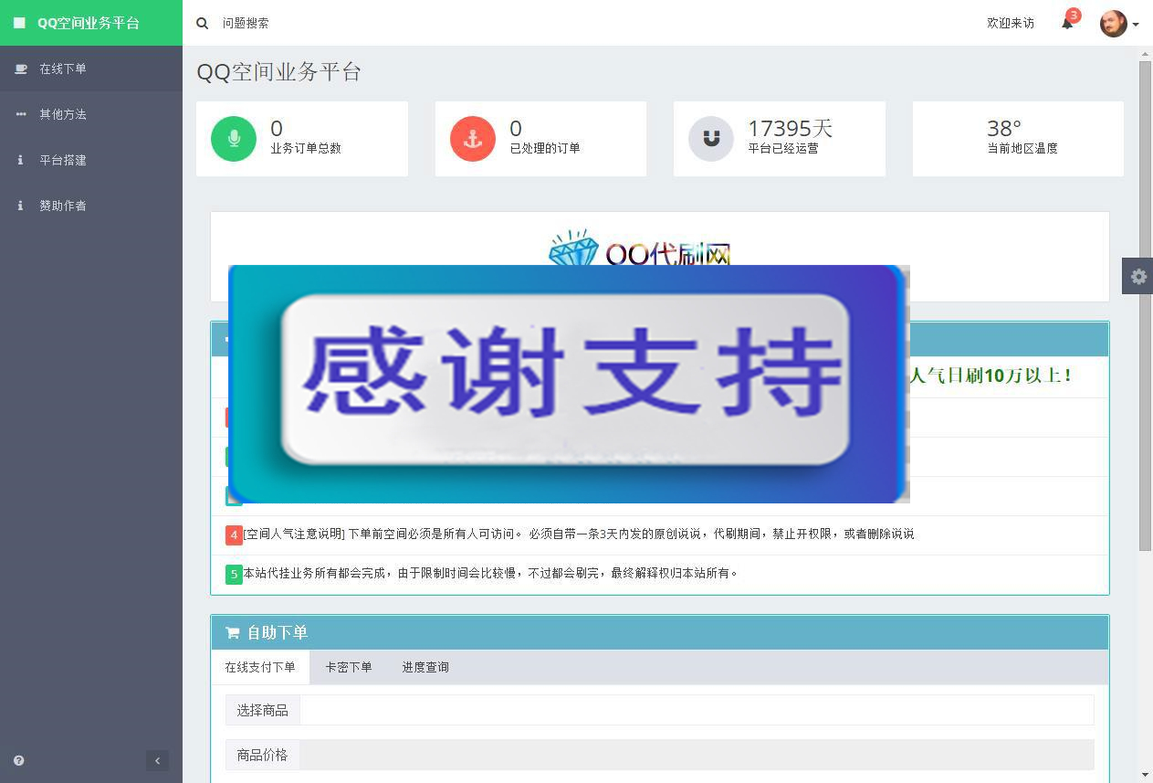
Task: Click the 欢迎来访 text in the header
Action: 1011,23
